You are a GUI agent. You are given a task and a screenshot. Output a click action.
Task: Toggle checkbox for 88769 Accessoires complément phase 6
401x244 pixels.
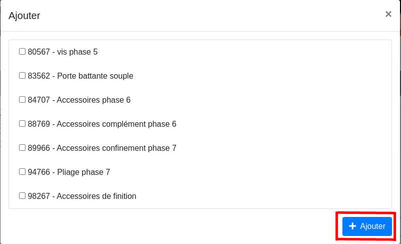(22, 124)
